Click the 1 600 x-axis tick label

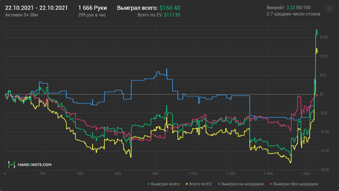click(306, 174)
